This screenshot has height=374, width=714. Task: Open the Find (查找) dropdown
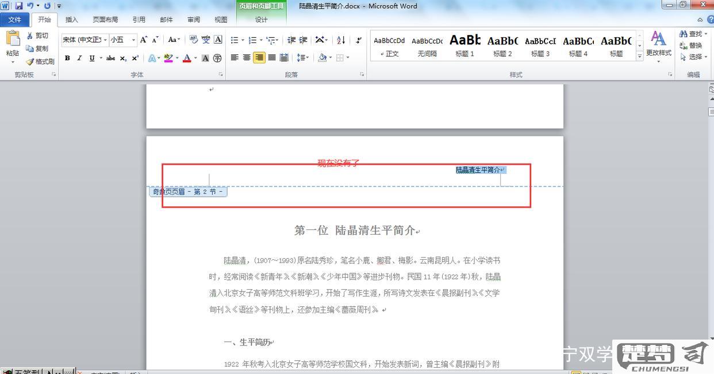point(694,34)
